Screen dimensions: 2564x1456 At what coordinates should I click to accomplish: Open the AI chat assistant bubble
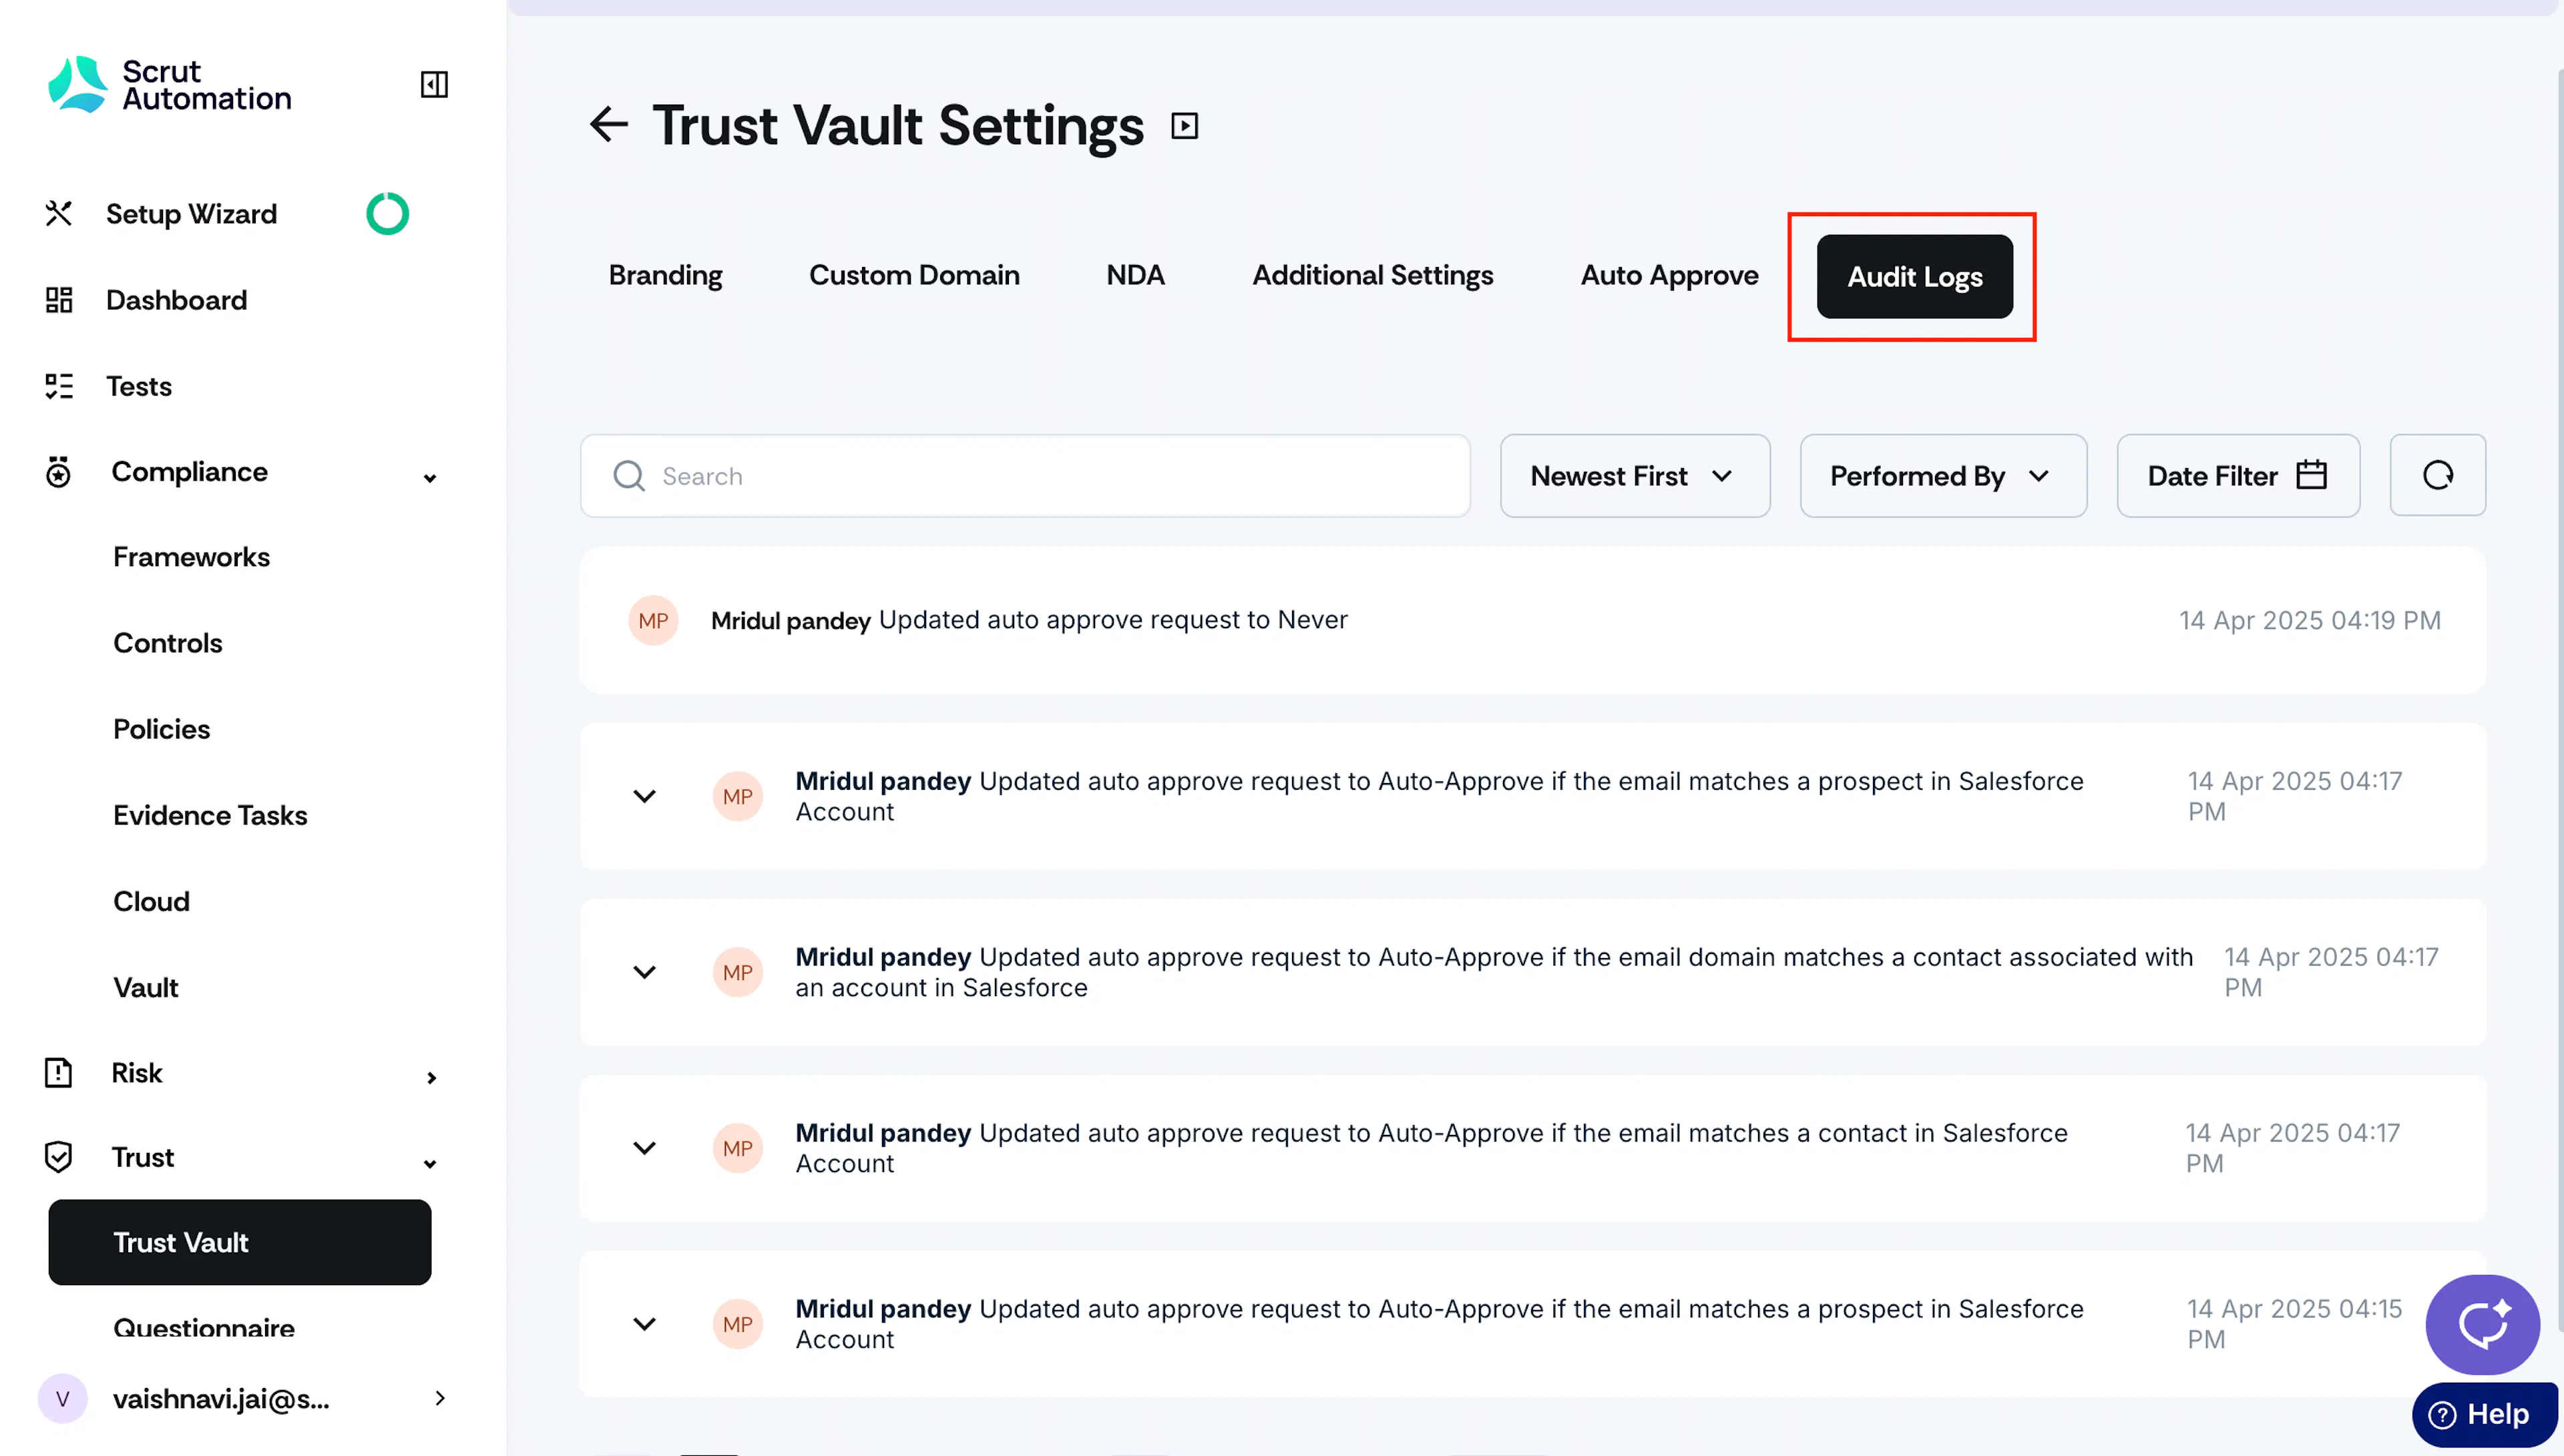pyautogui.click(x=2482, y=1324)
